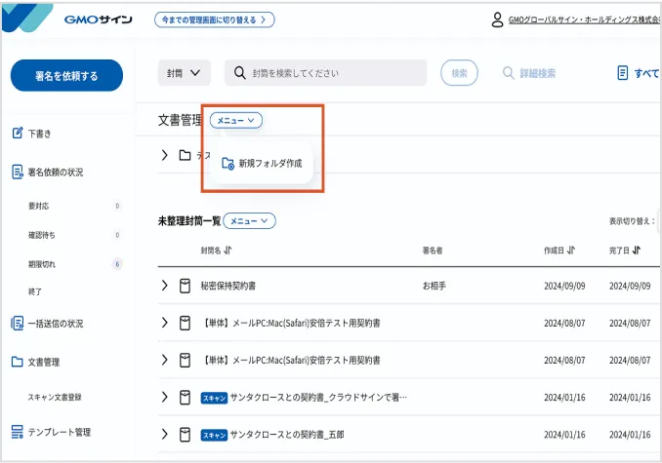Click 2024/09/09 creation date cell

tap(564, 286)
